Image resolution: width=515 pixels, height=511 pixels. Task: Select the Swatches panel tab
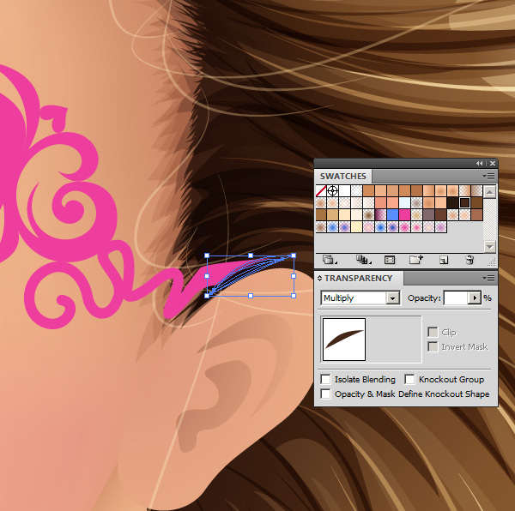coord(342,177)
